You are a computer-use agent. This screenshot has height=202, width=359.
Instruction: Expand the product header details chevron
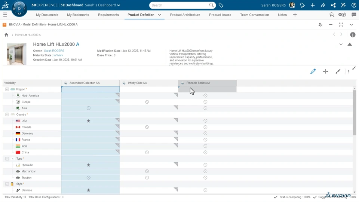pos(341,44)
